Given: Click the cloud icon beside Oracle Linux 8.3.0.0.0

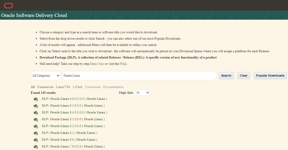Looking at the screenshot, I should click(x=36, y=119).
